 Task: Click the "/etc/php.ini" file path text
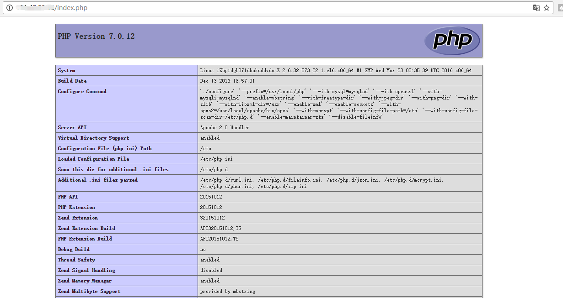coord(215,158)
